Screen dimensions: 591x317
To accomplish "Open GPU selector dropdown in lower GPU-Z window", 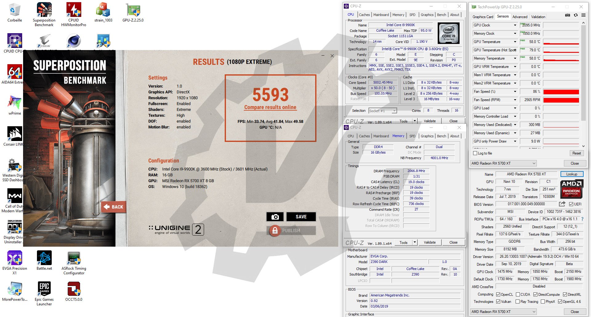I will click(x=503, y=311).
